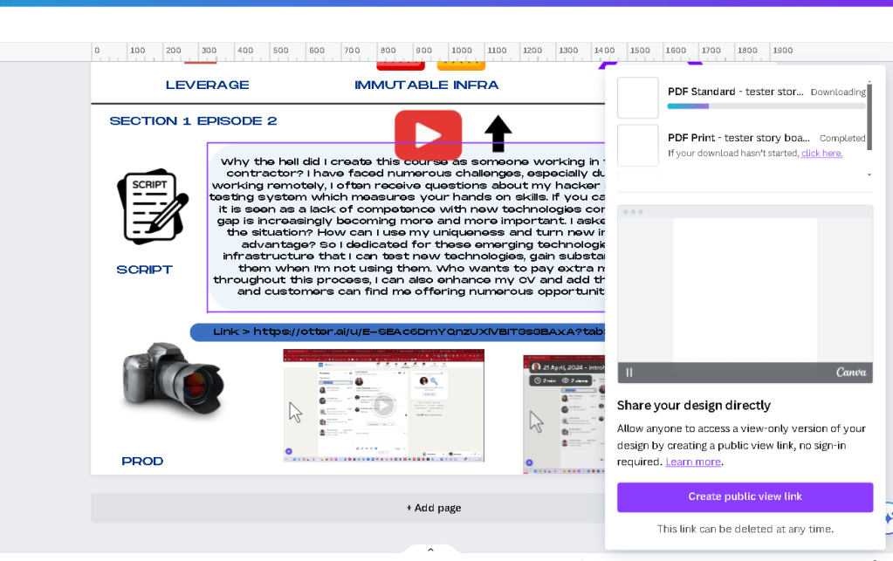Select the LEVERAGE heading text
The image size is (893, 561).
point(207,86)
